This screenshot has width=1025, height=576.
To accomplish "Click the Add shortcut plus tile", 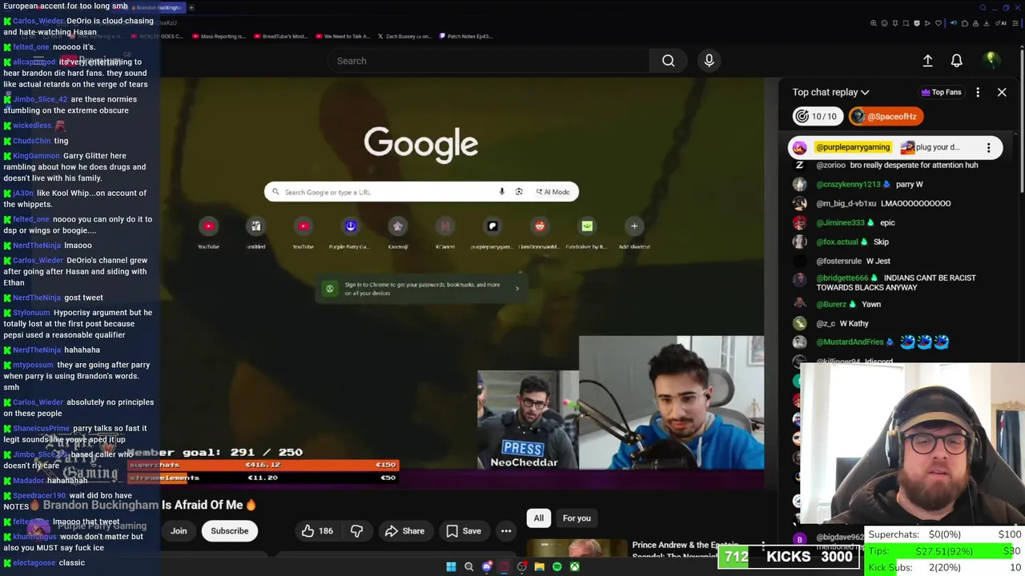I will coord(634,232).
